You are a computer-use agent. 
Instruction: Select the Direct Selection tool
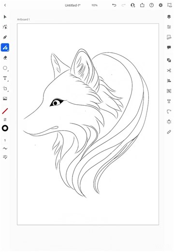pyautogui.click(x=5, y=27)
